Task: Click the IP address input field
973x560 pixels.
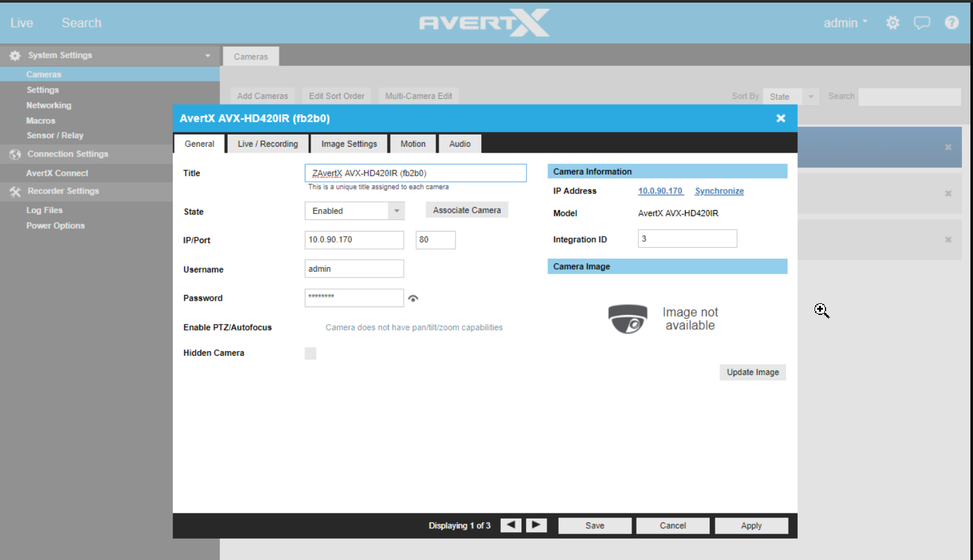Action: point(355,240)
